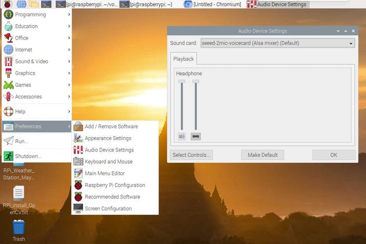Image resolution: width=366 pixels, height=244 pixels.
Task: Open Raspberry Pi Configuration from Preferences
Action: (115, 185)
